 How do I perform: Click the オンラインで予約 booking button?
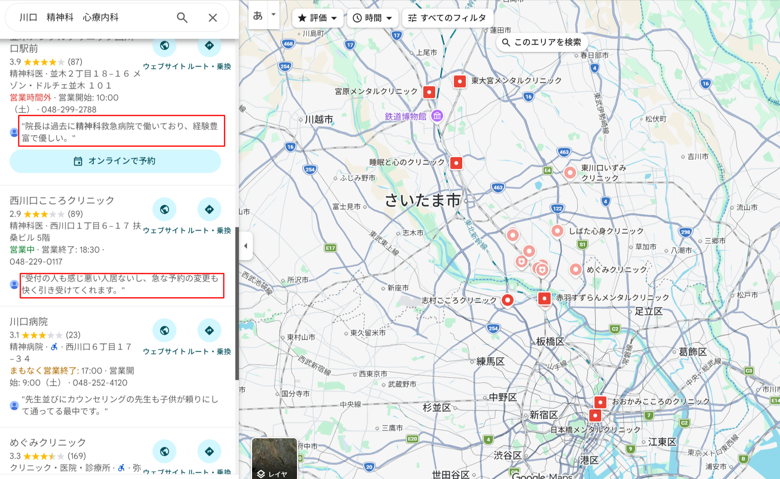(115, 161)
